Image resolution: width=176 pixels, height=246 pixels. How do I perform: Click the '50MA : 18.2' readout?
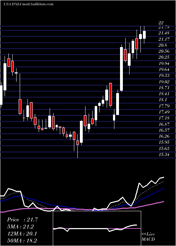tap(23, 240)
